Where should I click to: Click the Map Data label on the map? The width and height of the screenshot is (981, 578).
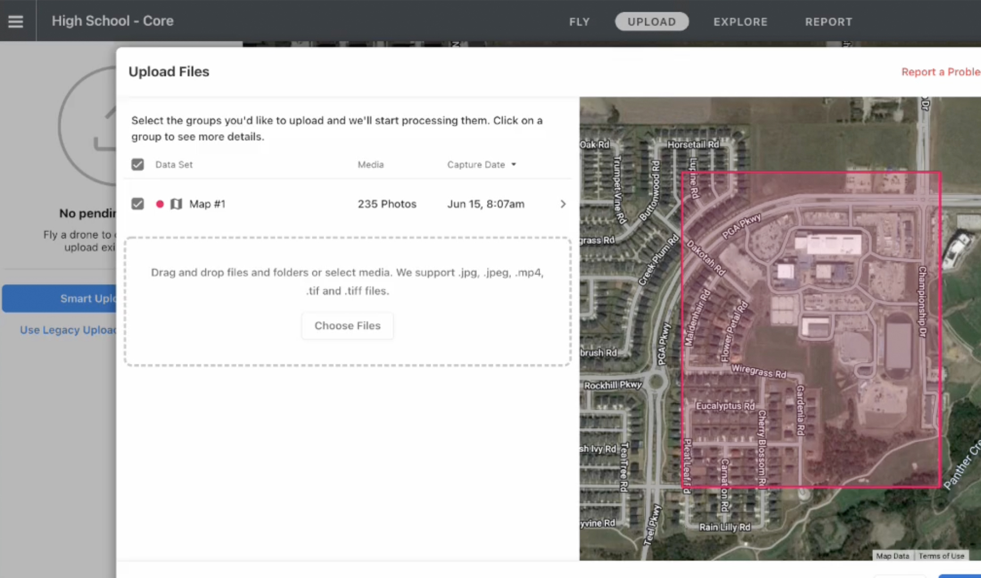tap(893, 556)
